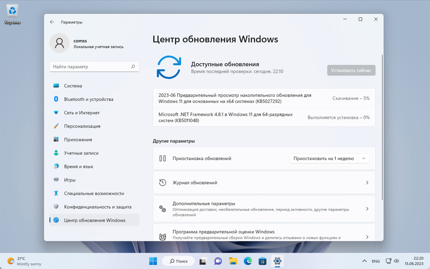This screenshot has width=430, height=269.
Task: Click the Учетные записи person icon
Action: [56, 153]
